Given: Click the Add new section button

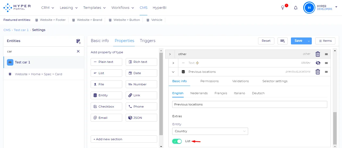Looking at the screenshot, I should click(124, 139).
